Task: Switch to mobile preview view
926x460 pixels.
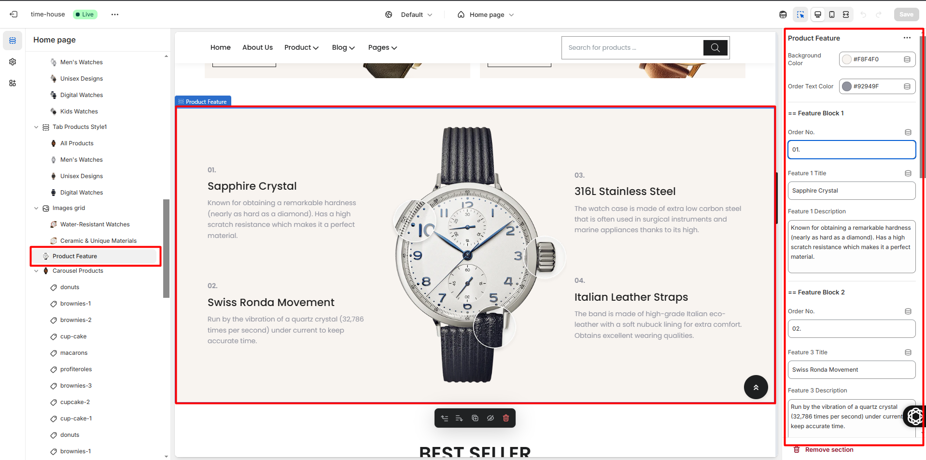Action: point(832,14)
